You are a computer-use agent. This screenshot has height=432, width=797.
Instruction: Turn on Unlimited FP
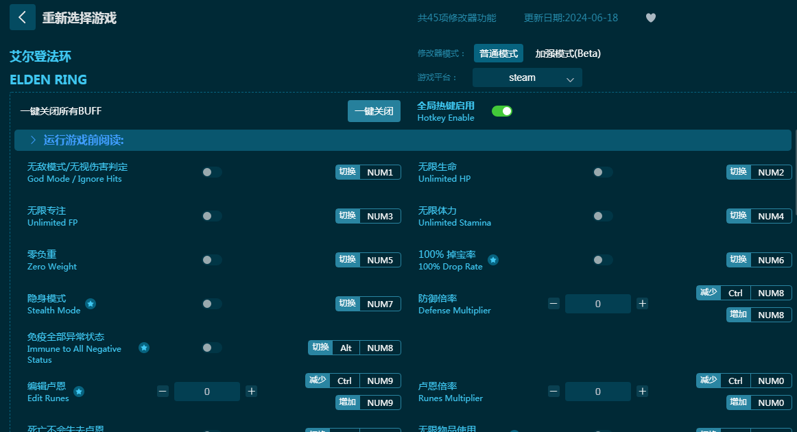pyautogui.click(x=212, y=216)
